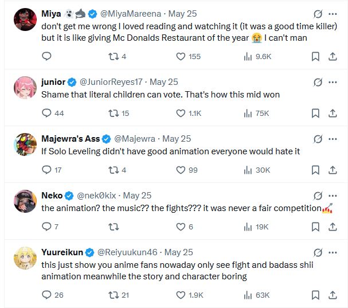Open more options on junior's tweet

333,82
